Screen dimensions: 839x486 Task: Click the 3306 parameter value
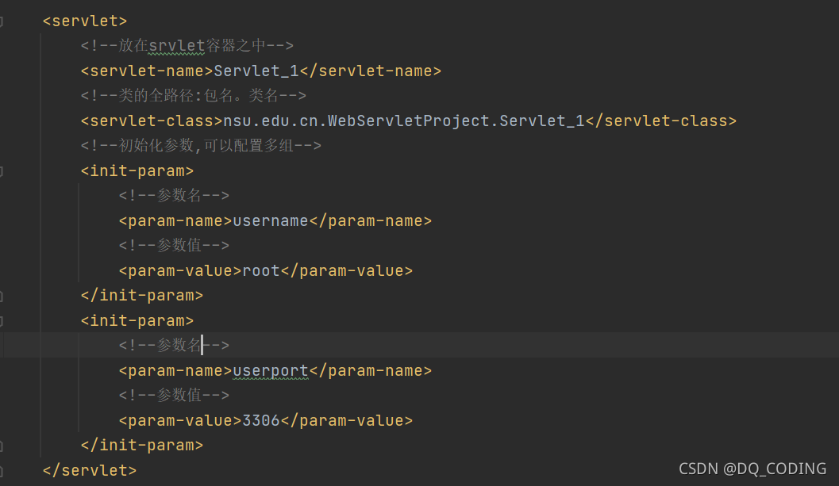point(261,420)
